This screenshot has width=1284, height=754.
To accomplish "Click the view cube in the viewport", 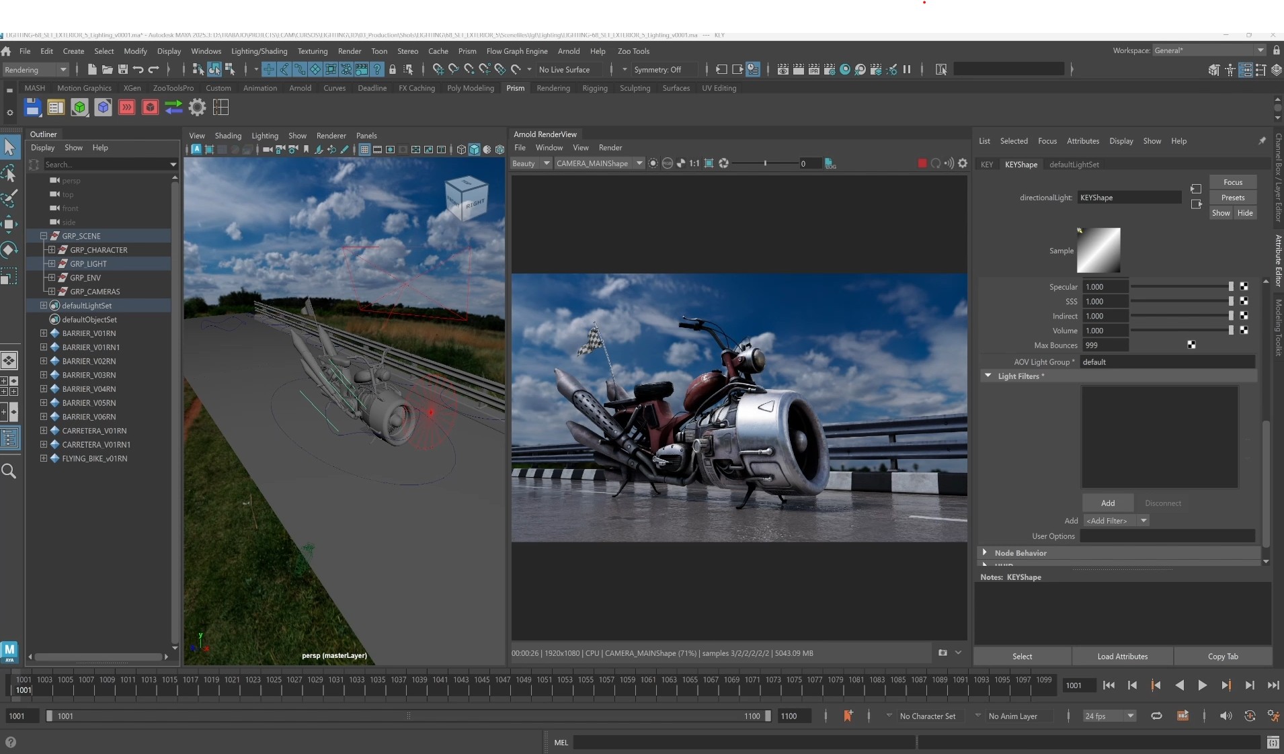I will coord(466,198).
